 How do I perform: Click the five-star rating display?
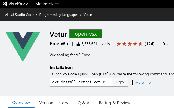(x=130, y=44)
